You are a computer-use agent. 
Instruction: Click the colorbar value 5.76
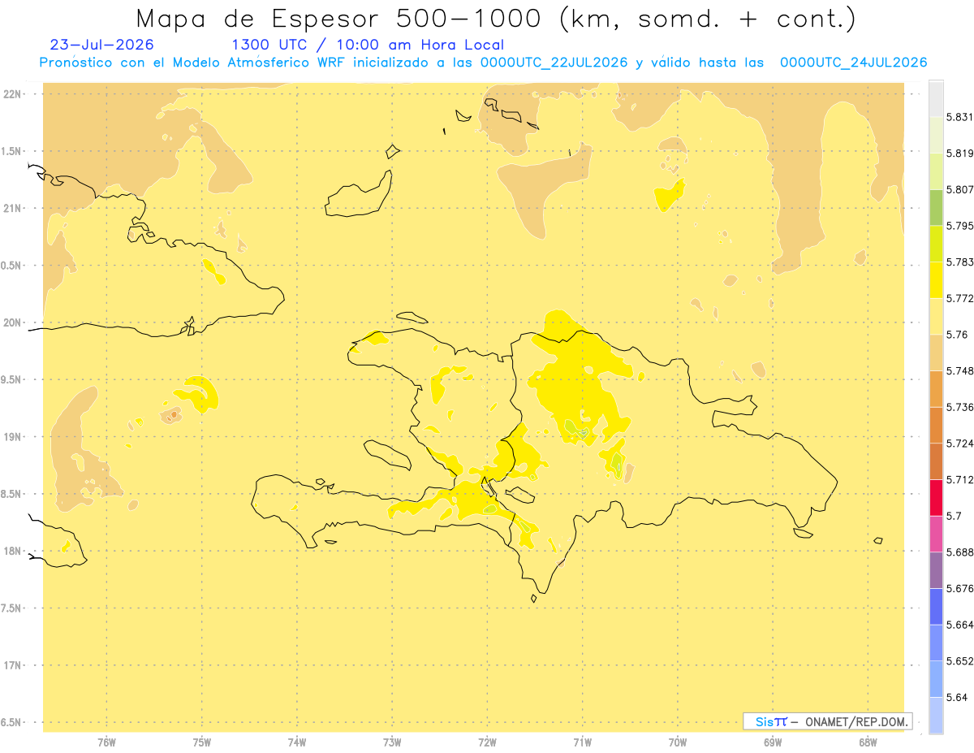point(957,335)
